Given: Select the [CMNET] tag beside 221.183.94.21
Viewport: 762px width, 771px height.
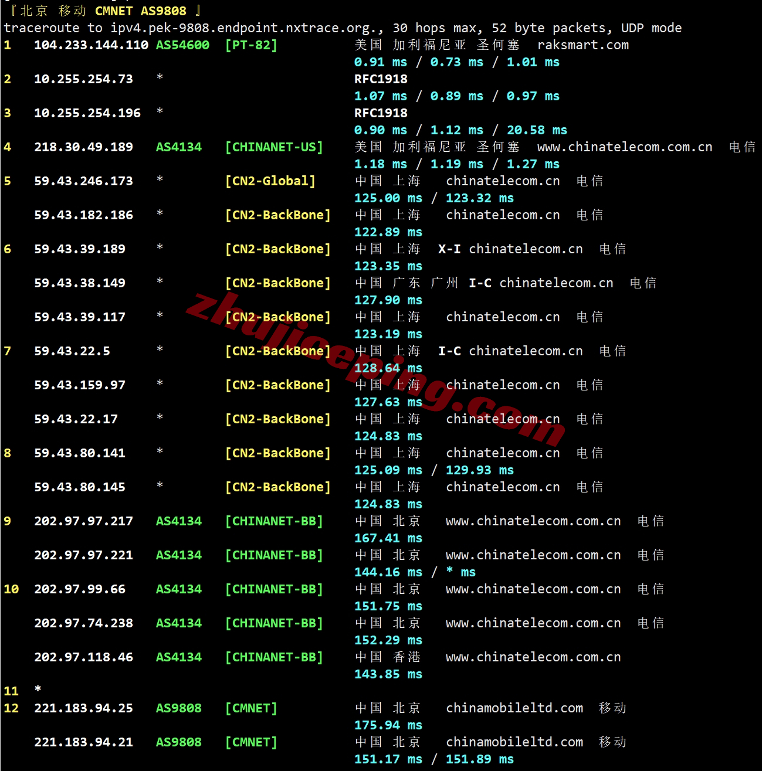Looking at the screenshot, I should 251,742.
